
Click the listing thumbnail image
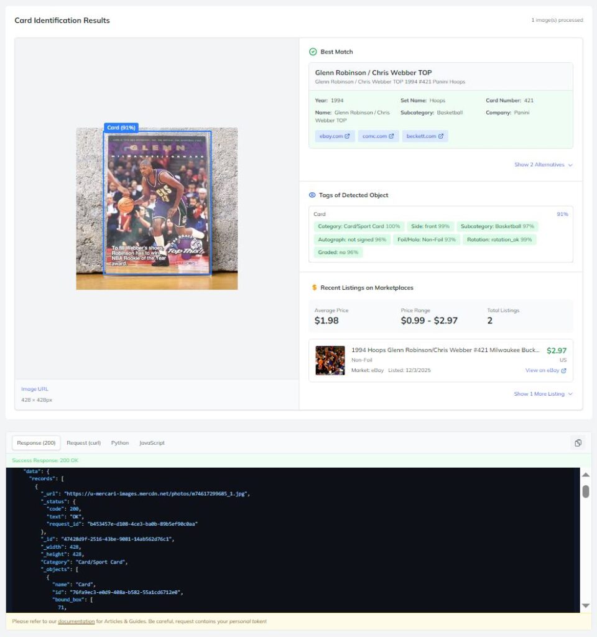pyautogui.click(x=330, y=360)
